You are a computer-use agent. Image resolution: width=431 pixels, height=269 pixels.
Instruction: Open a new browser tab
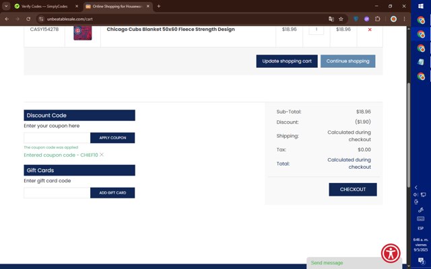pos(159,6)
